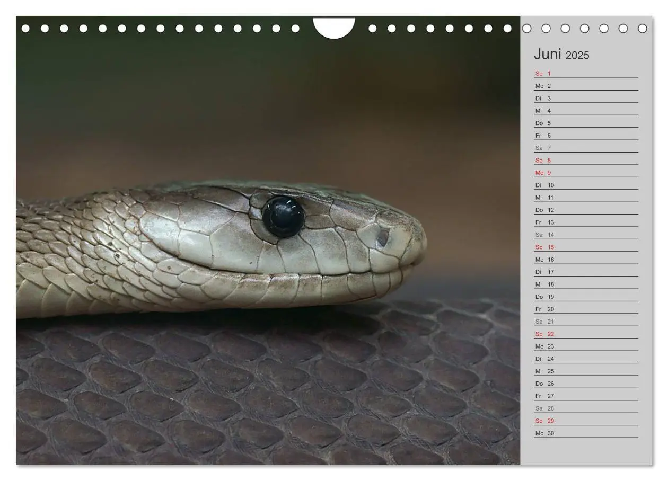Click the So 29 date row
The image size is (668, 481).
tap(586, 421)
